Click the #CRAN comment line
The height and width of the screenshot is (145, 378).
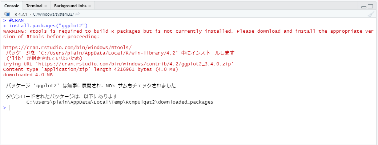tap(16, 20)
